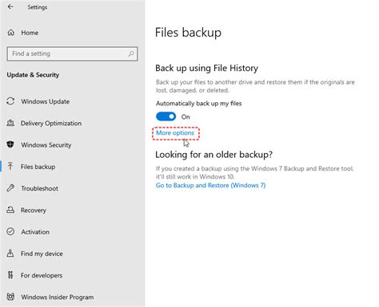Click the Update & Security section header
Image resolution: width=379 pixels, height=307 pixels.
(33, 75)
